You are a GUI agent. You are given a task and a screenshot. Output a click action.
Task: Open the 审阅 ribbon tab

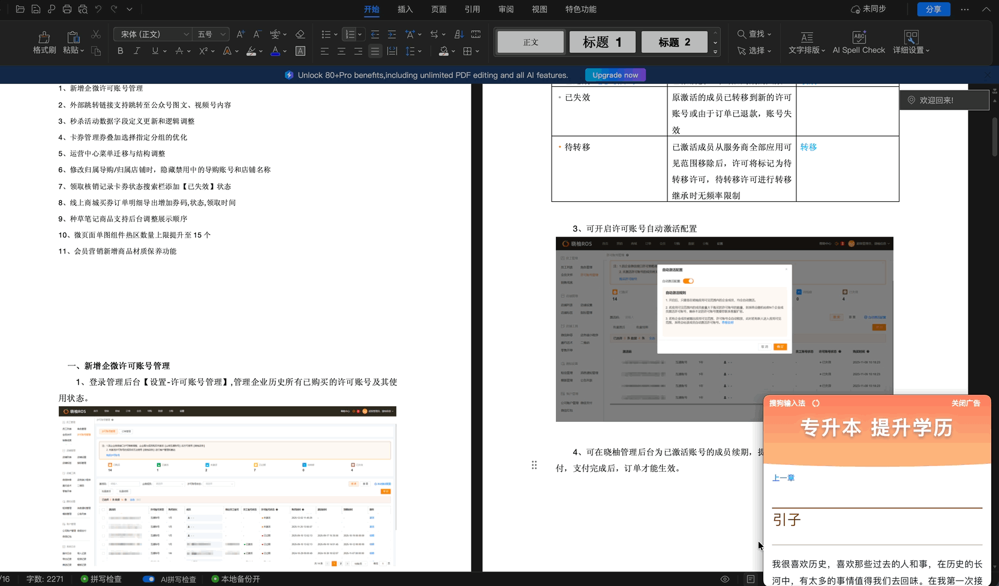point(505,9)
